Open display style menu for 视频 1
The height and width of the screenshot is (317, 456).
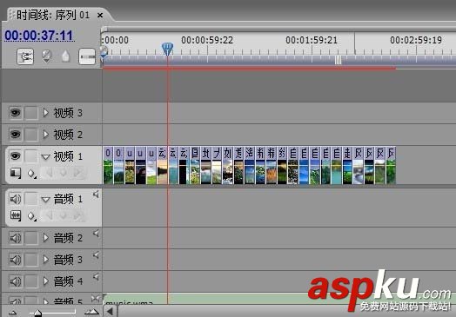(x=16, y=174)
